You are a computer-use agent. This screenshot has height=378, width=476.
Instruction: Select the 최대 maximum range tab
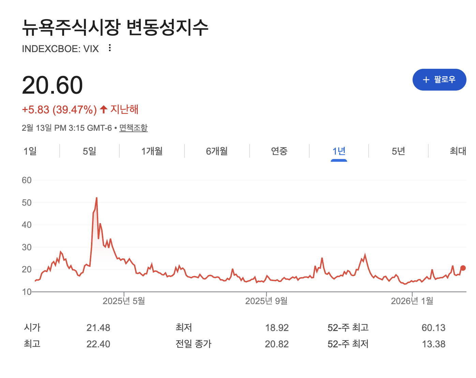click(458, 151)
